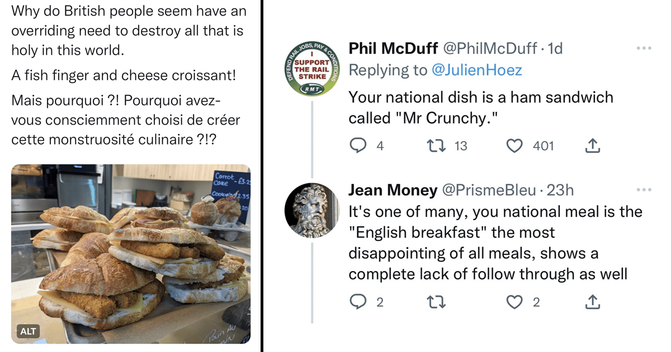Reply to Phil McDuff's tweet
This screenshot has width=671, height=352.
[x=358, y=146]
